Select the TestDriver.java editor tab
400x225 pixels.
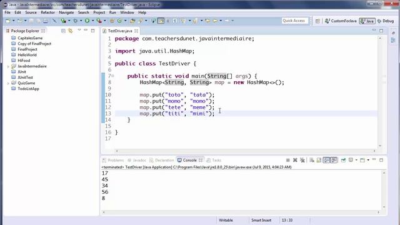pyautogui.click(x=120, y=31)
